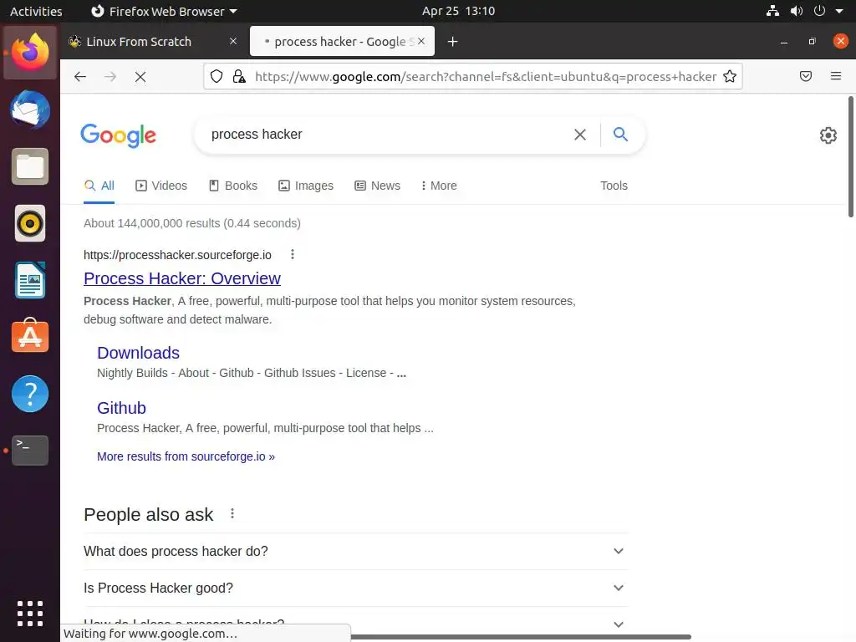Open LibreOffice Writer from dock

coord(30,280)
